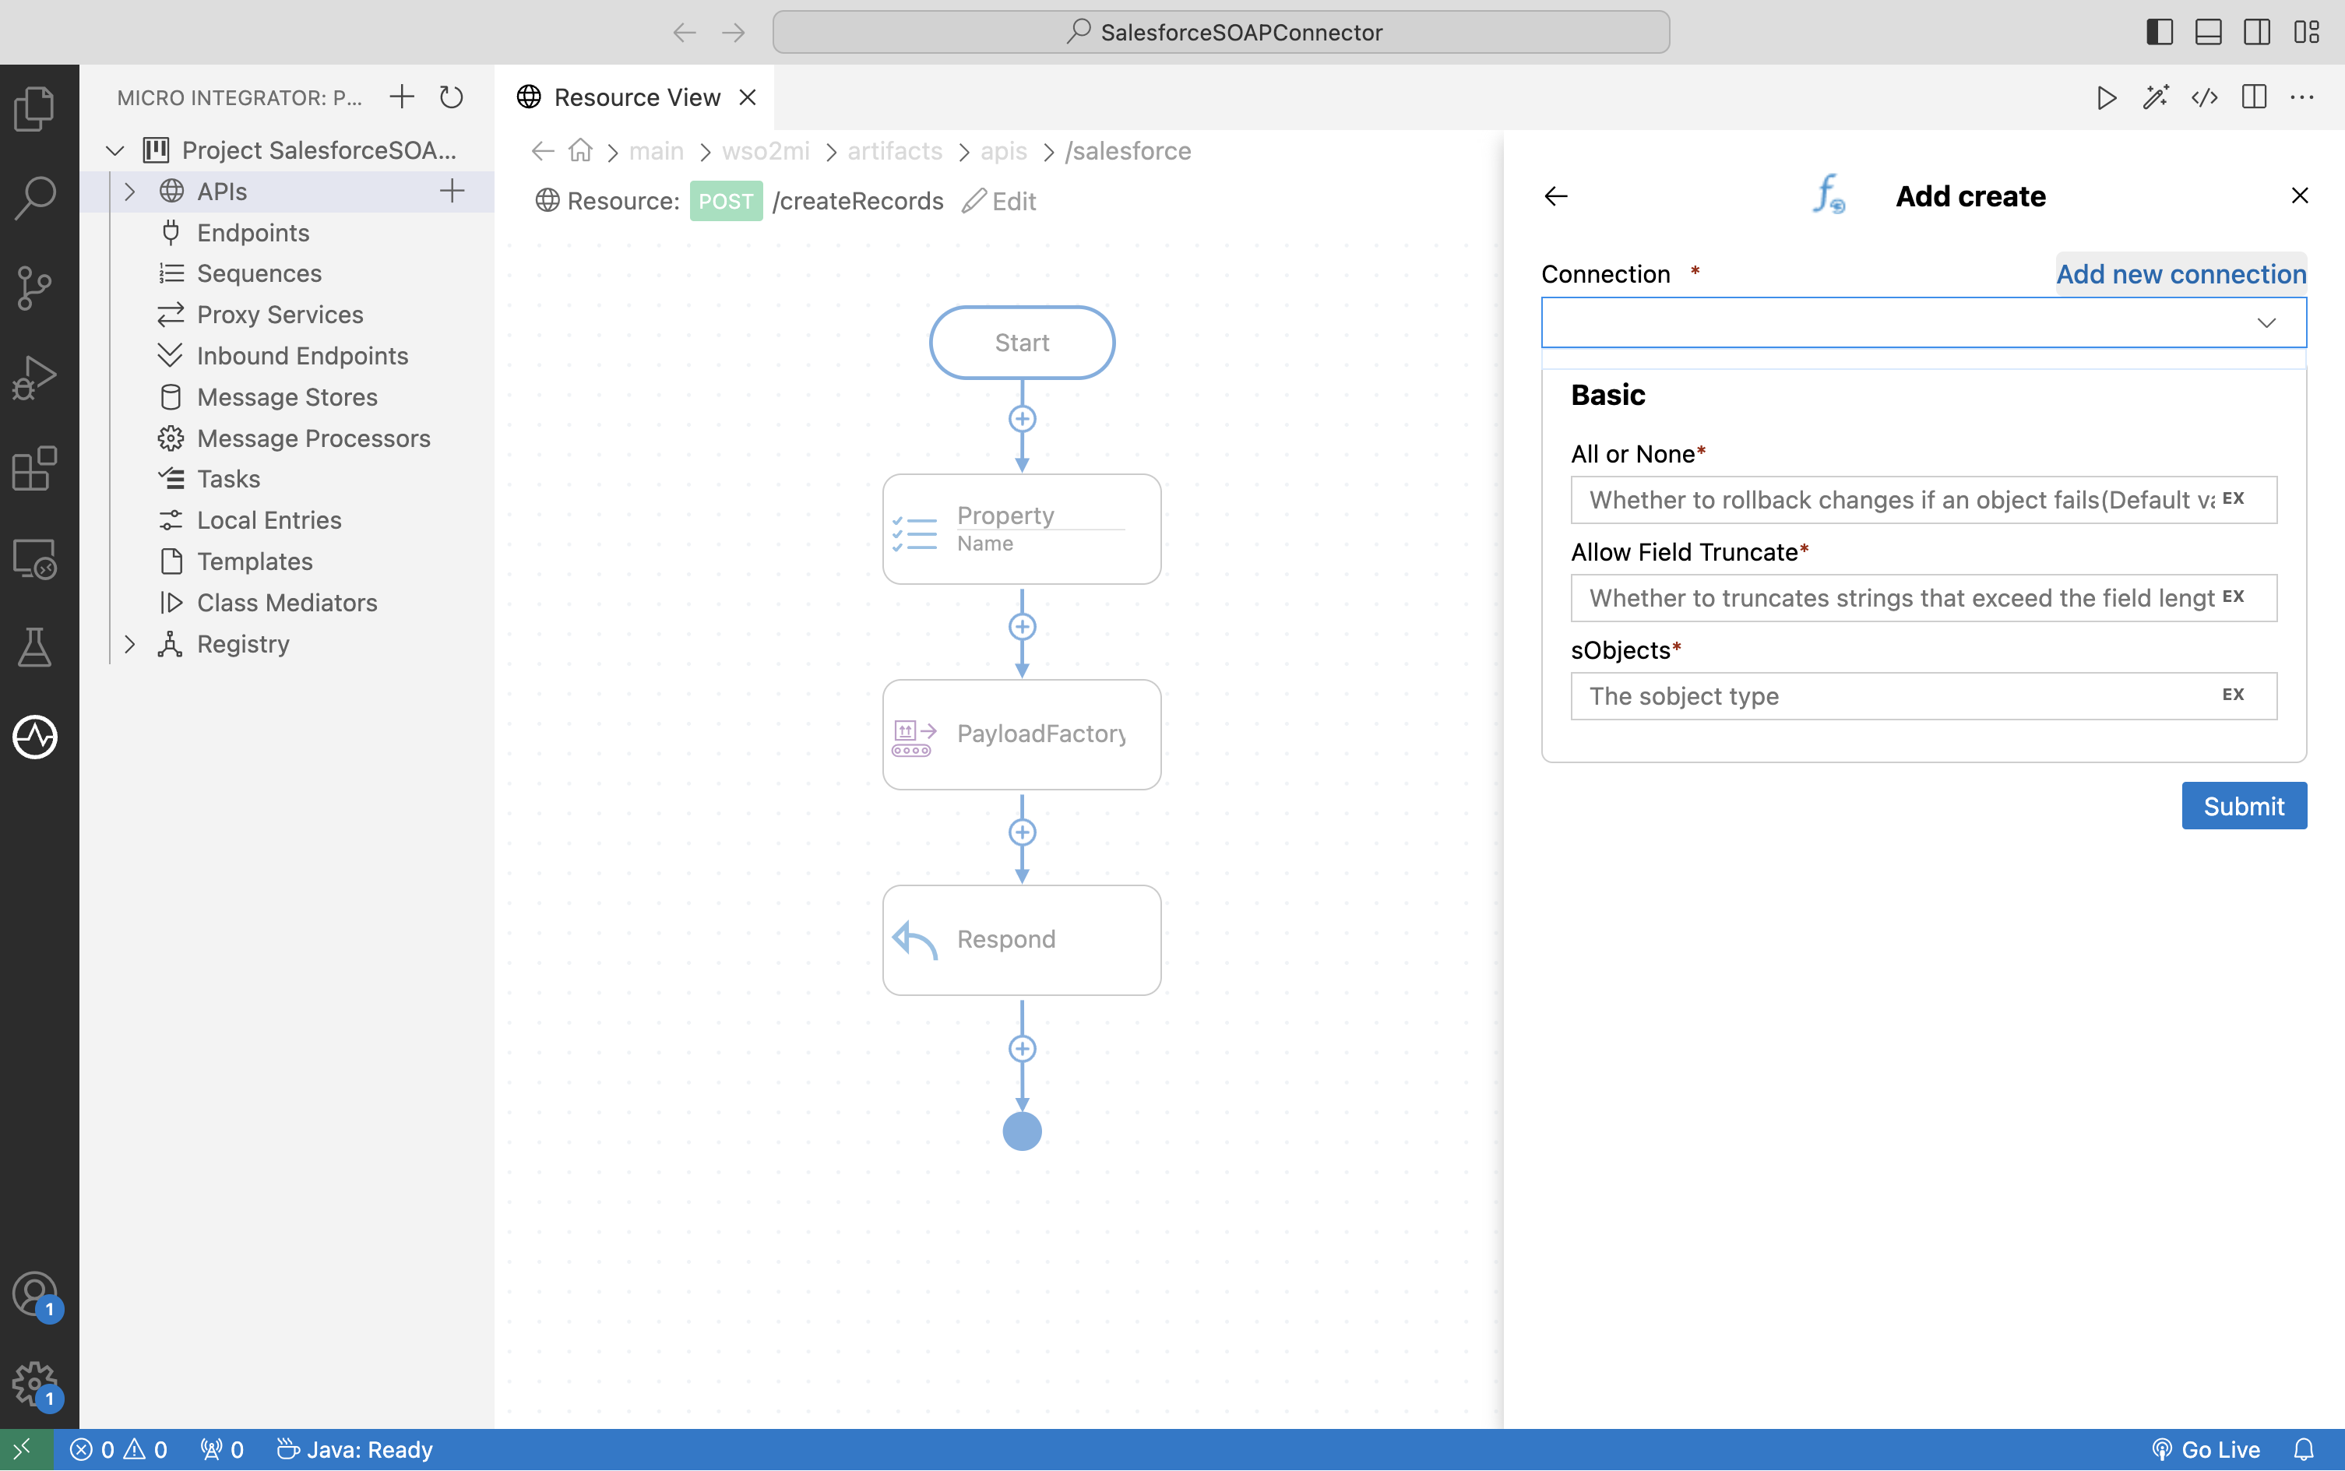Add mediator after Start node

pyautogui.click(x=1022, y=419)
